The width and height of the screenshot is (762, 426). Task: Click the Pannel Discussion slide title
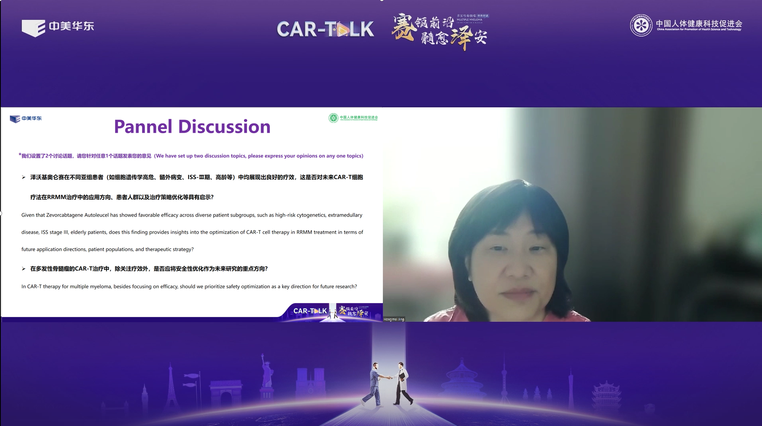pos(192,126)
